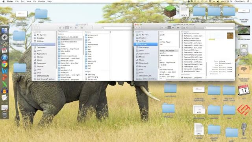Open Microsoft Excel from the dock
Image resolution: width=252 pixels, height=142 pixels.
pyautogui.click(x=4, y=84)
